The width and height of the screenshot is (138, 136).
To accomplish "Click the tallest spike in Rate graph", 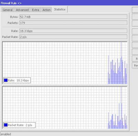I will [121, 63].
